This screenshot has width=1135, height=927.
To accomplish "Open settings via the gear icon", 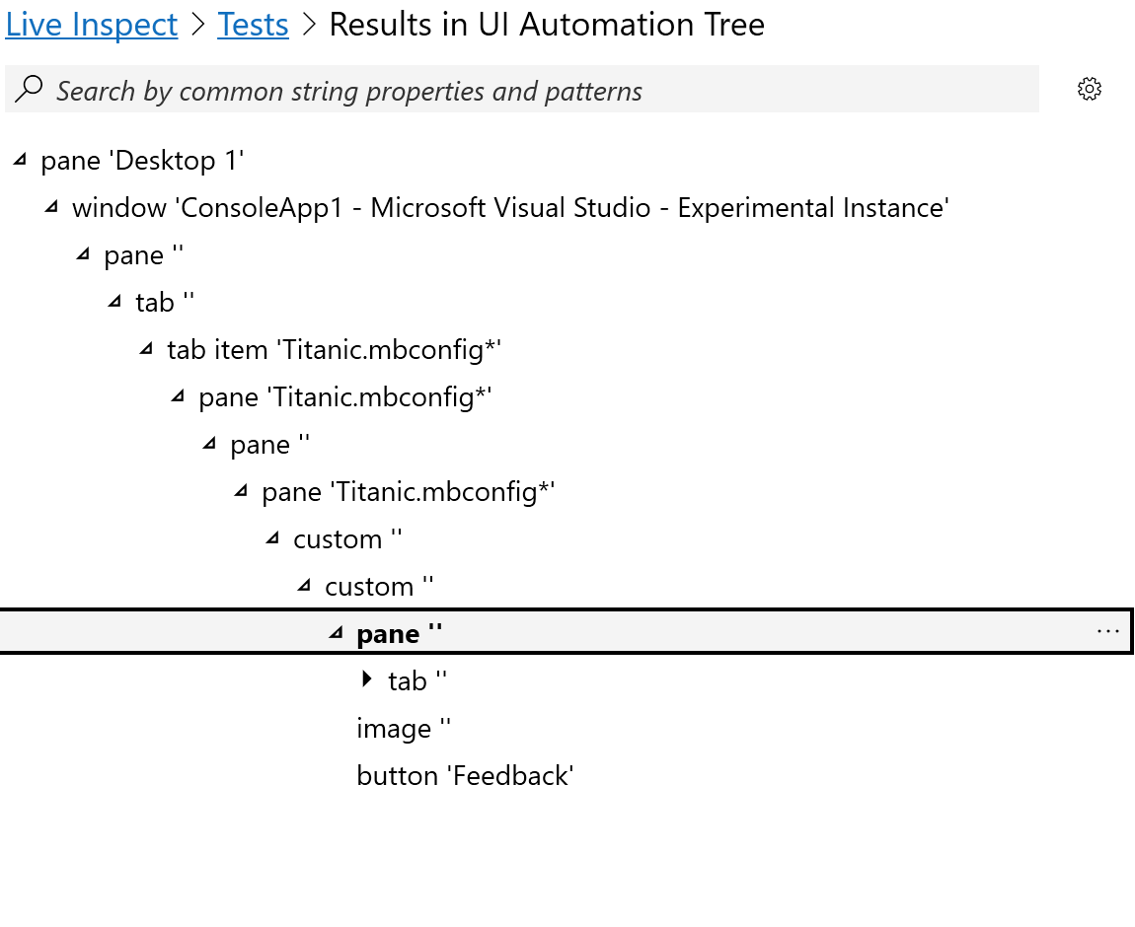I will point(1089,89).
